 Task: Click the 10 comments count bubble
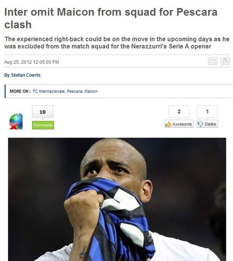click(x=42, y=112)
